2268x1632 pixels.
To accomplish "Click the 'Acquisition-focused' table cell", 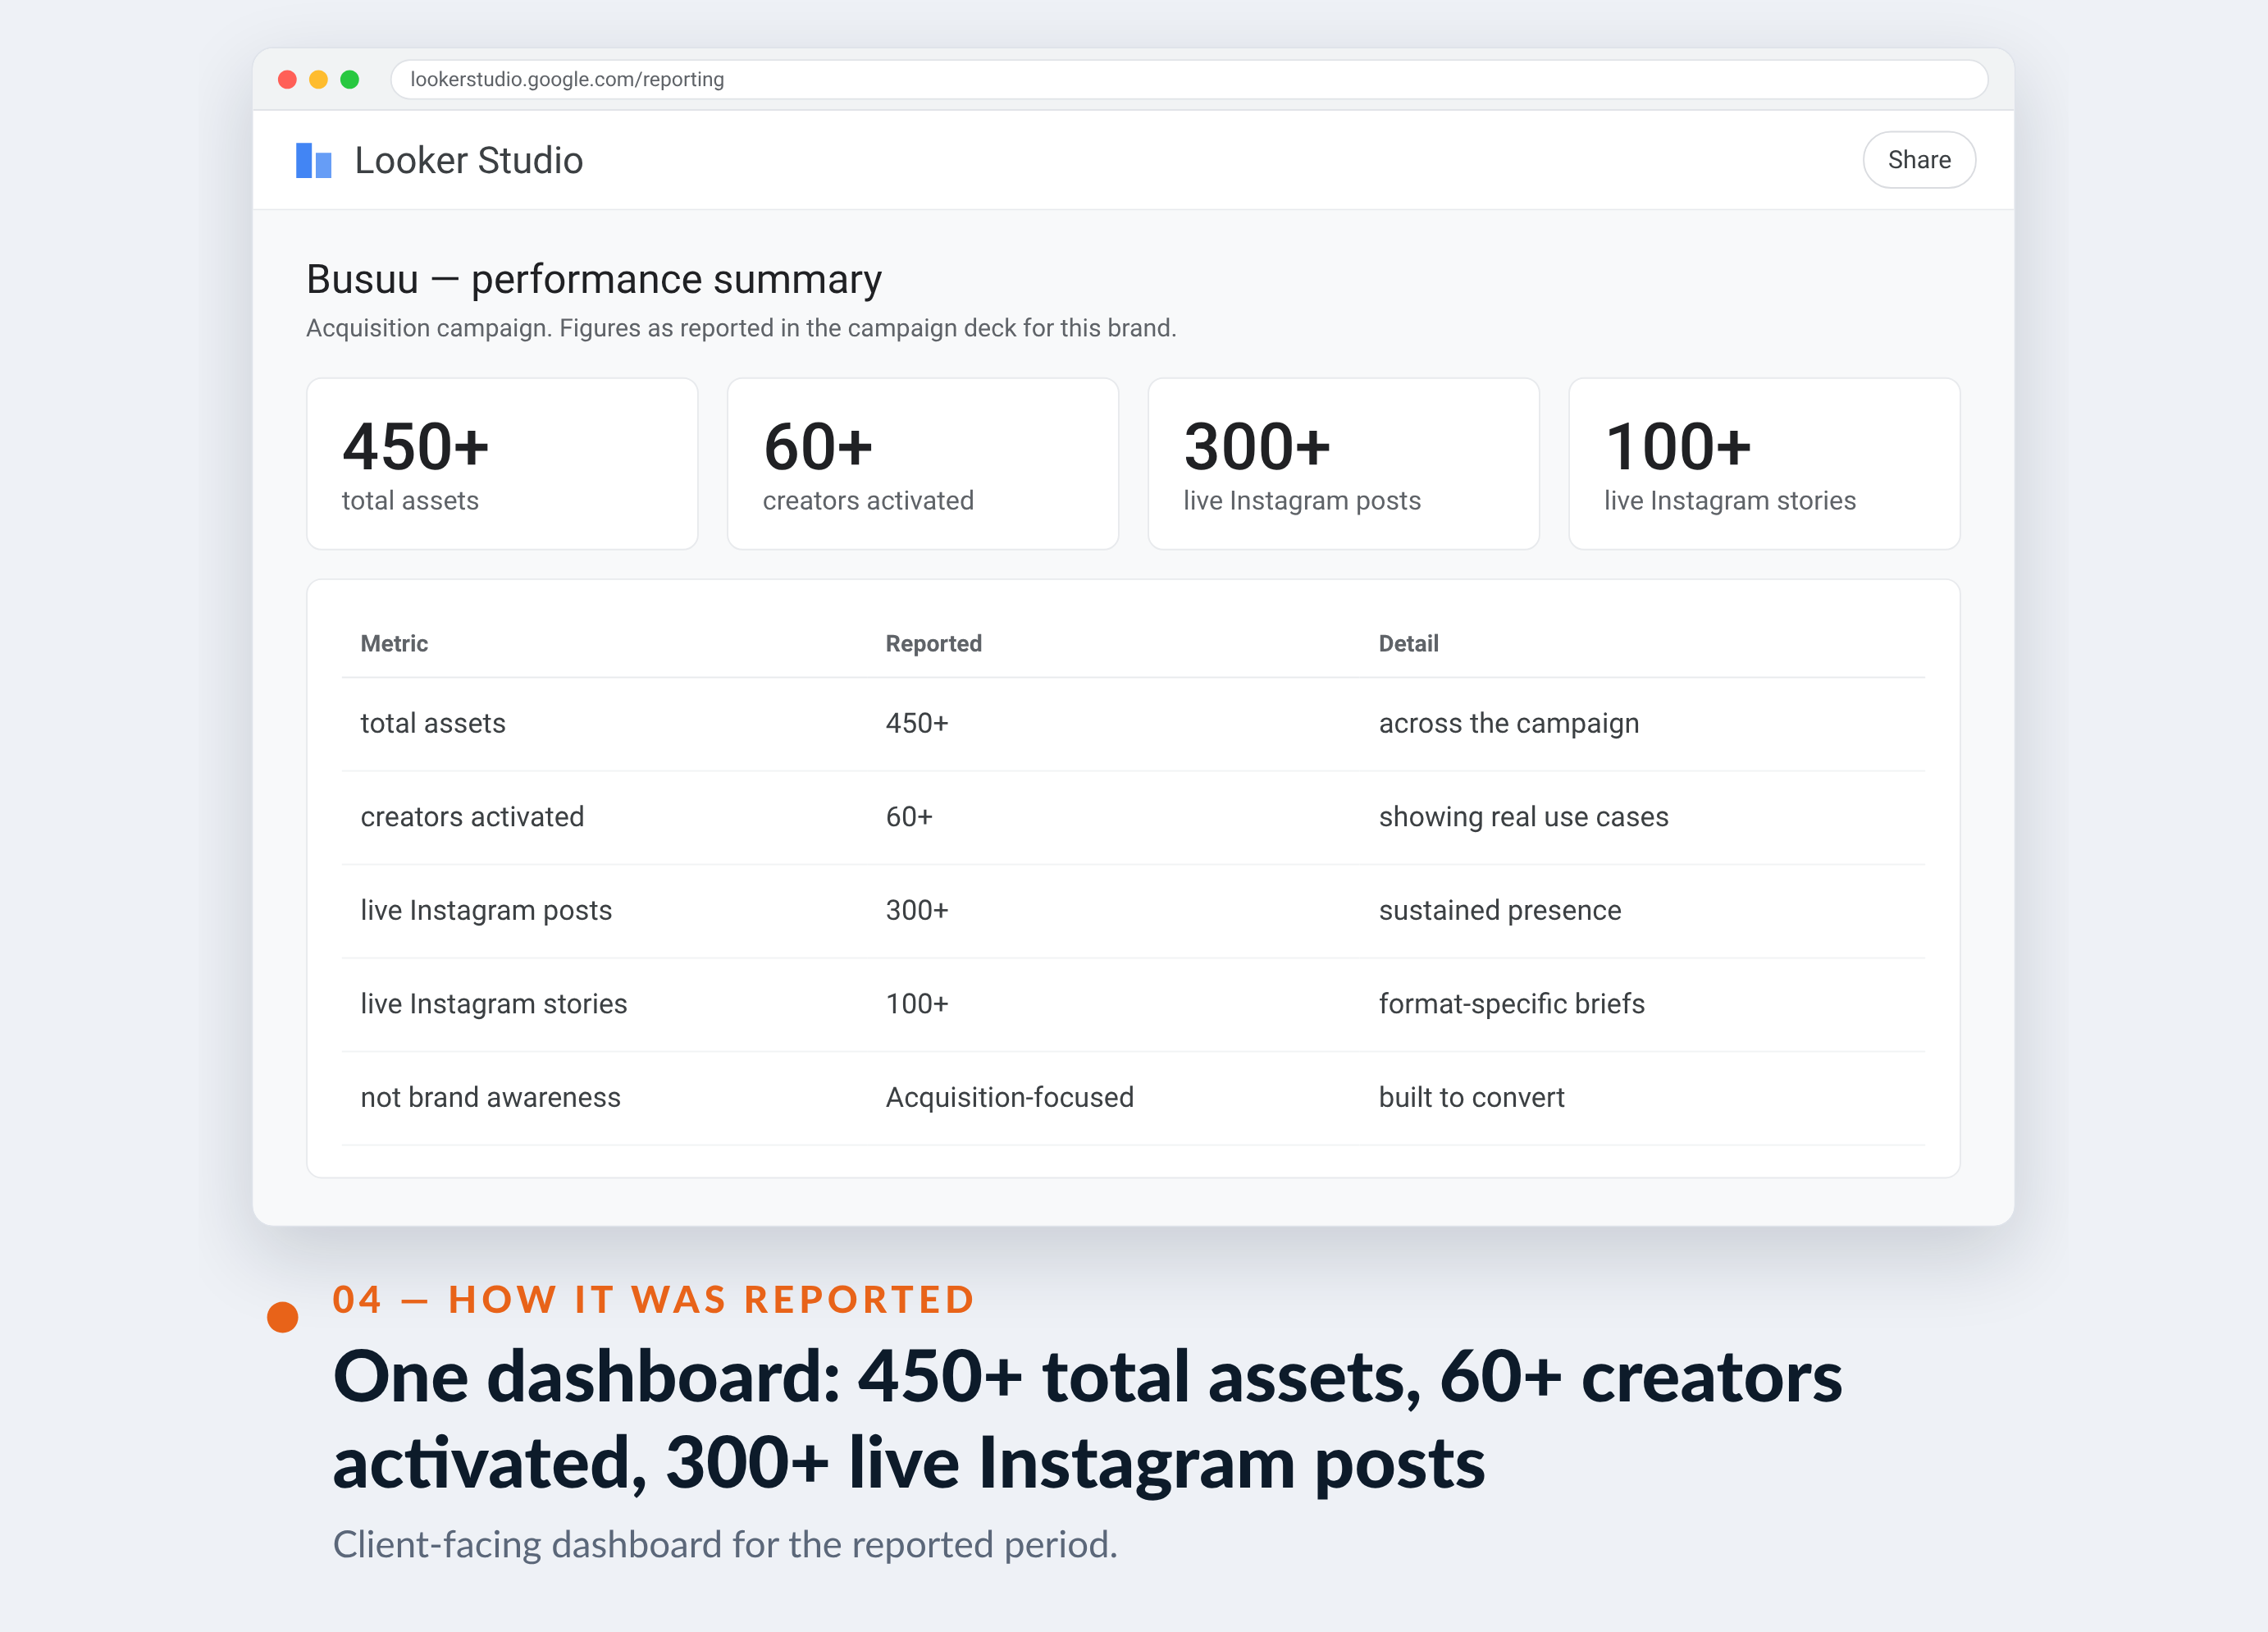I will [1009, 1098].
